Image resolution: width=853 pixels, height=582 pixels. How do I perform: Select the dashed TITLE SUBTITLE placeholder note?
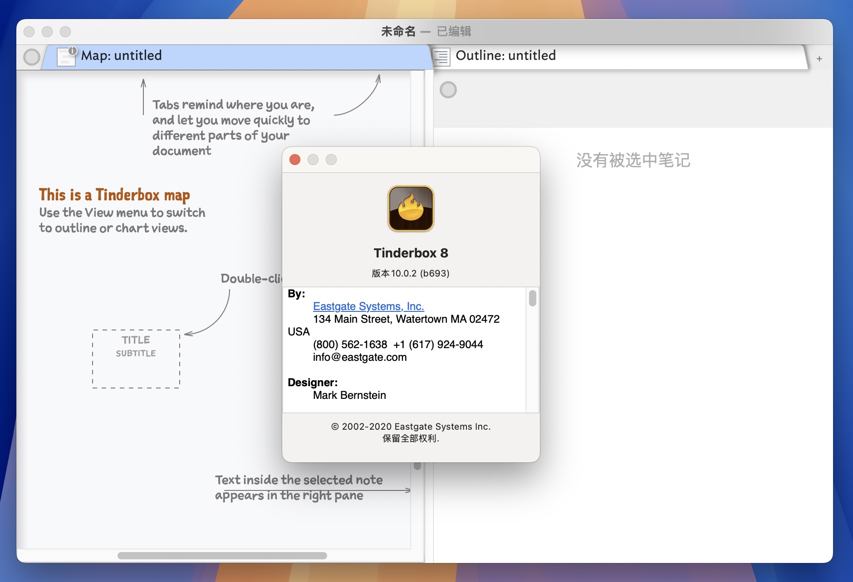pyautogui.click(x=136, y=359)
